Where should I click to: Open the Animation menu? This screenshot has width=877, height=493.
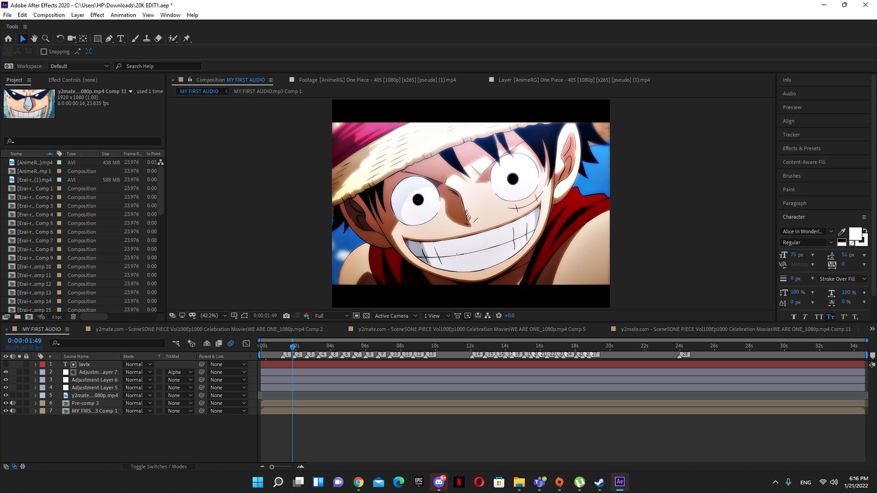[123, 15]
